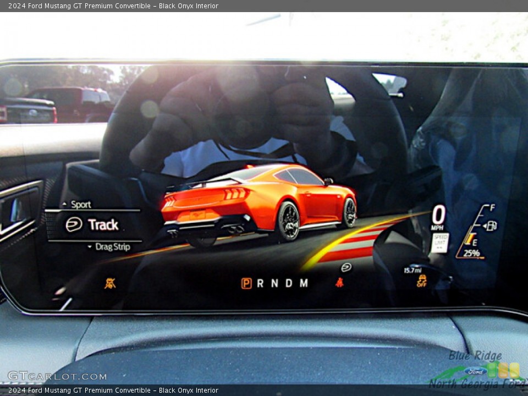Image resolution: width=528 pixels, height=396 pixels.
Task: Select the Drag Strip drive mode
Action: coord(112,247)
